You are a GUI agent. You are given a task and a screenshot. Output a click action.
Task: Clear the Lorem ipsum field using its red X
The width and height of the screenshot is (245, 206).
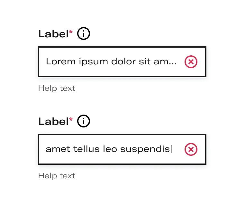point(191,62)
